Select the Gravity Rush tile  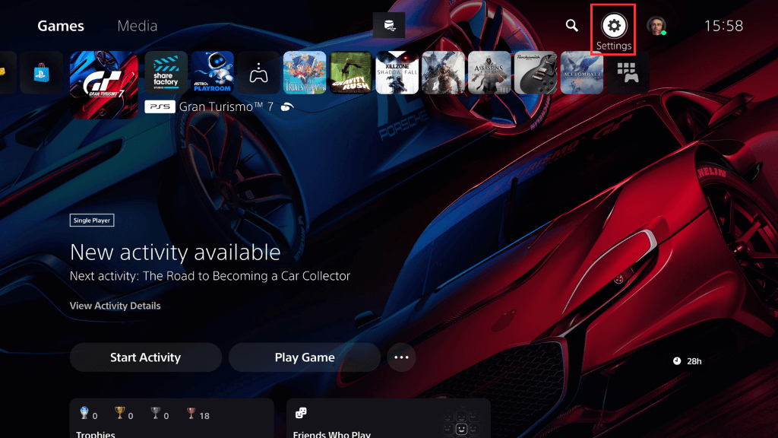coord(351,73)
